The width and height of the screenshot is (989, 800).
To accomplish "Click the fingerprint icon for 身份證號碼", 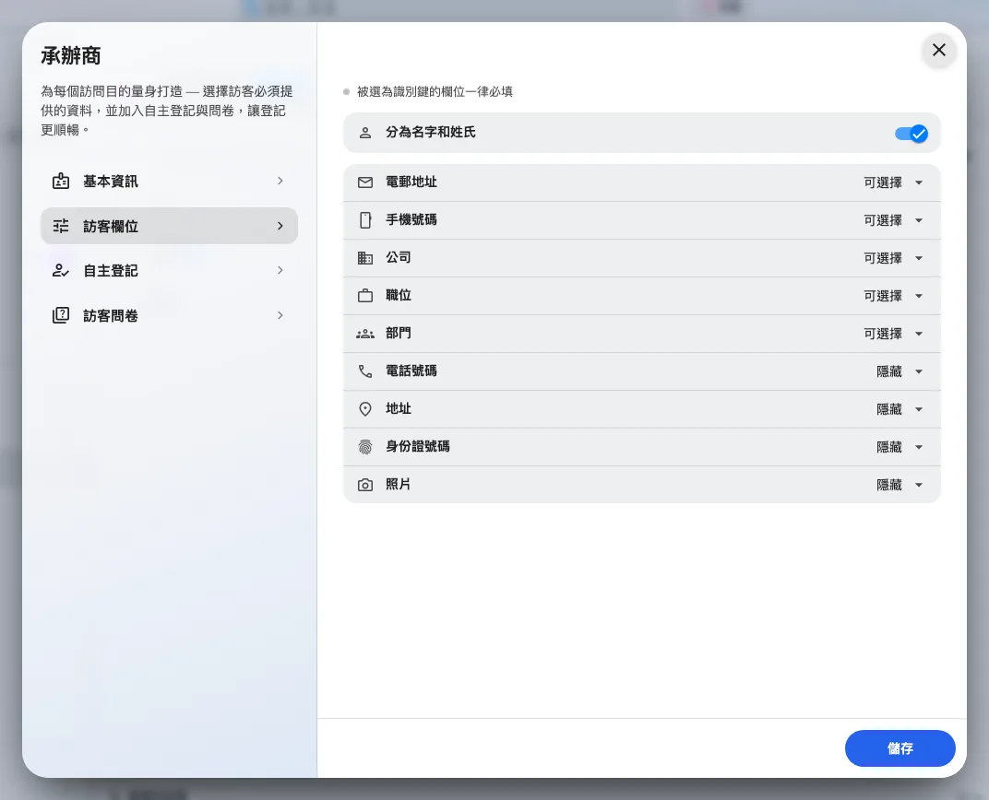I will (x=365, y=447).
